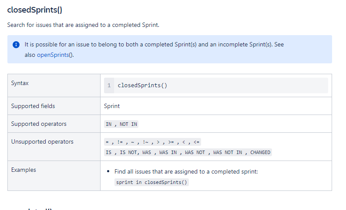Click line number 1 in the code block
The height and width of the screenshot is (210, 346).
coord(109,85)
